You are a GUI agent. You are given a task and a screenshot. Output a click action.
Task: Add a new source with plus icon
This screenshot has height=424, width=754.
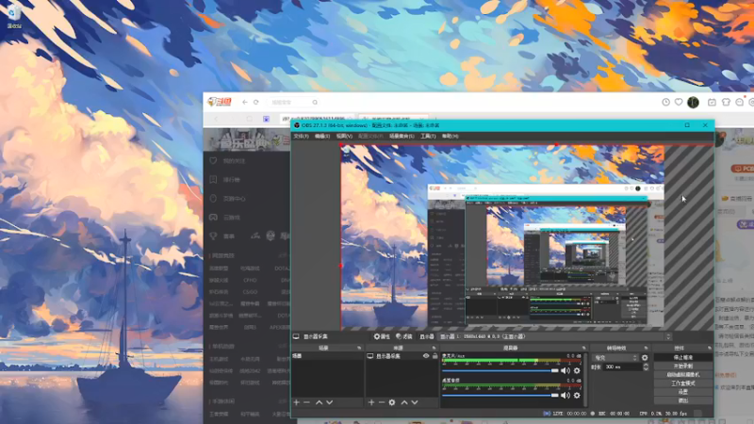click(371, 402)
